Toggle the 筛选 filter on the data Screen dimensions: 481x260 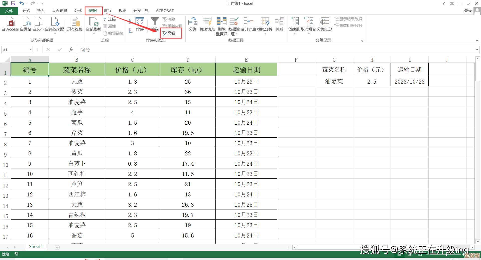[x=155, y=24]
